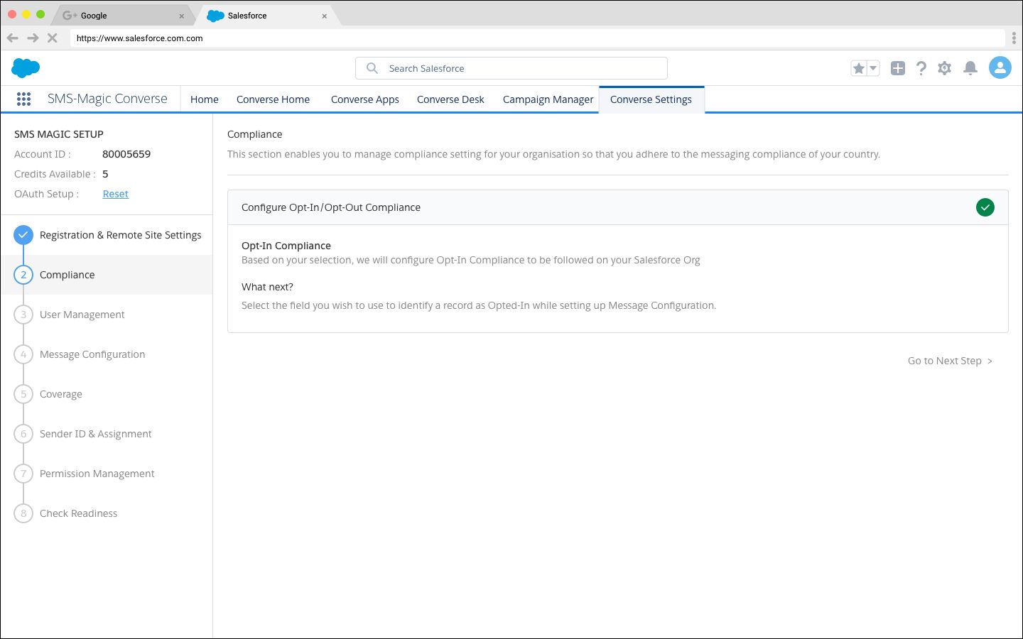
Task: Select the Salesforce browser tab
Action: (266, 15)
